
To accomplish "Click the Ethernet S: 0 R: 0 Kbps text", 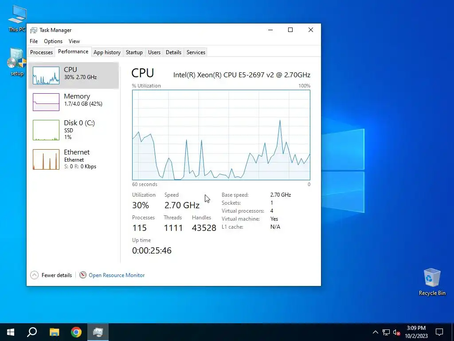I will point(80,167).
